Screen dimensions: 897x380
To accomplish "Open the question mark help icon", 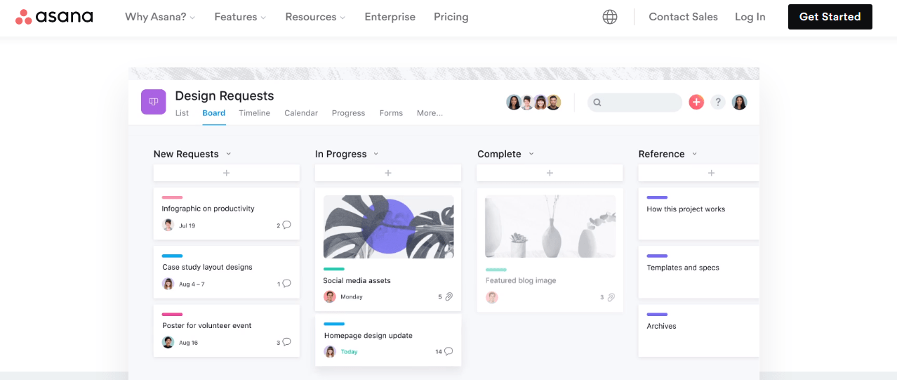I will click(x=717, y=103).
